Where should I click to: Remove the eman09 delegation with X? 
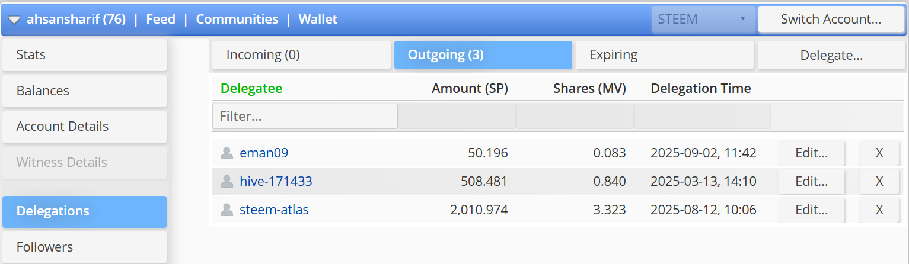[x=879, y=153]
